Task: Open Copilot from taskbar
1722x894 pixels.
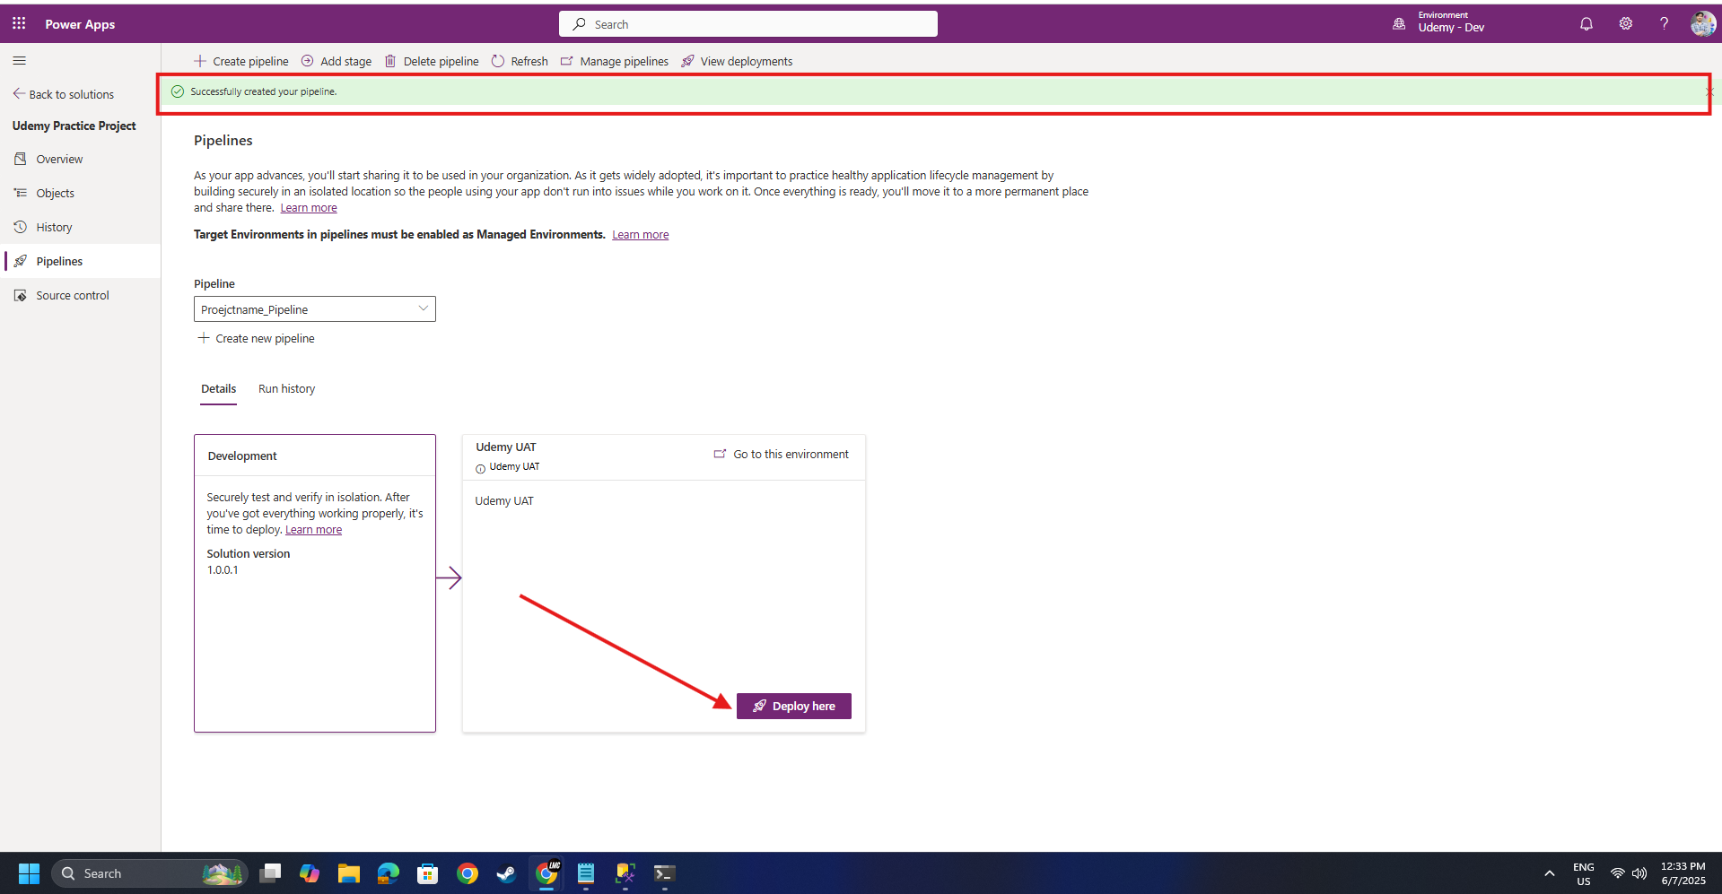Action: click(310, 873)
